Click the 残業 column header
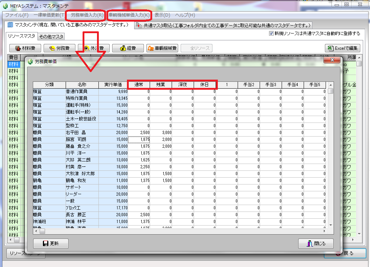Image resolution: width=370 pixels, height=267 pixels. pyautogui.click(x=161, y=85)
